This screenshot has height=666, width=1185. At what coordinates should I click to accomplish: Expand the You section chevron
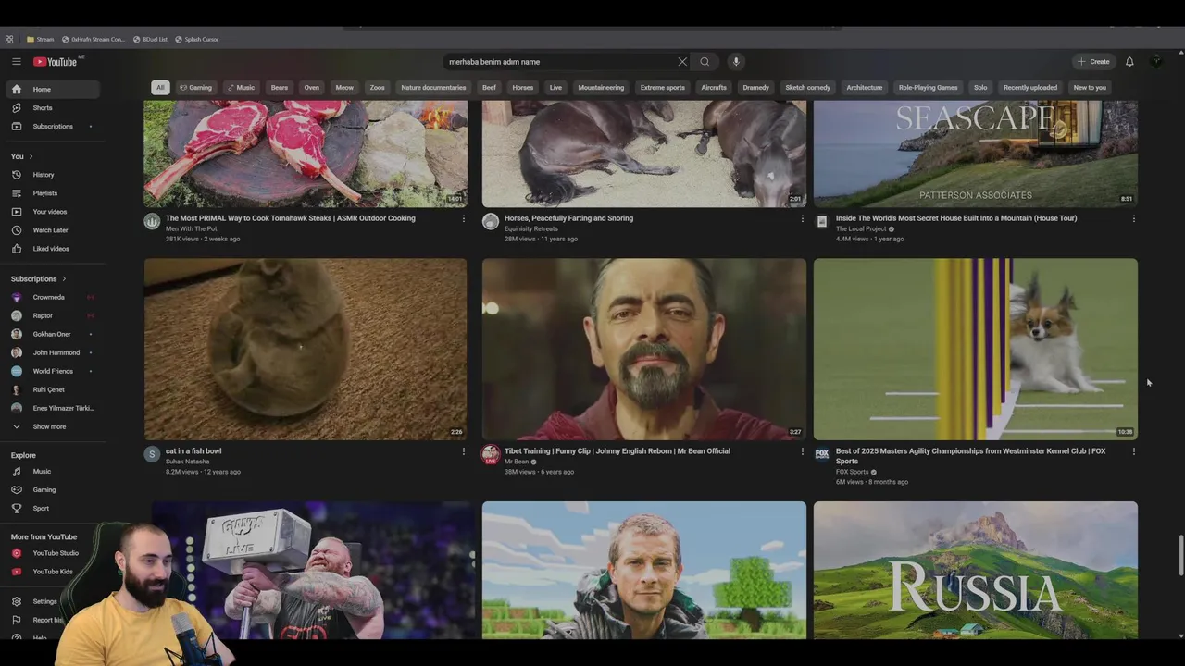[x=31, y=156]
